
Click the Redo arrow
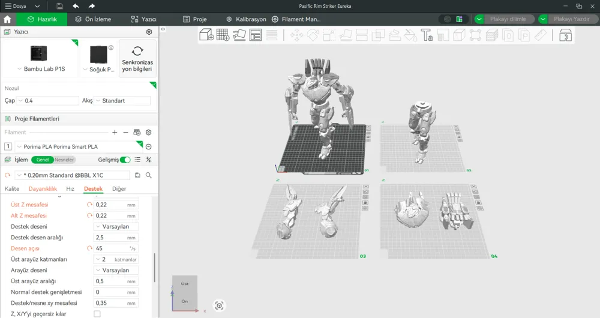click(91, 6)
